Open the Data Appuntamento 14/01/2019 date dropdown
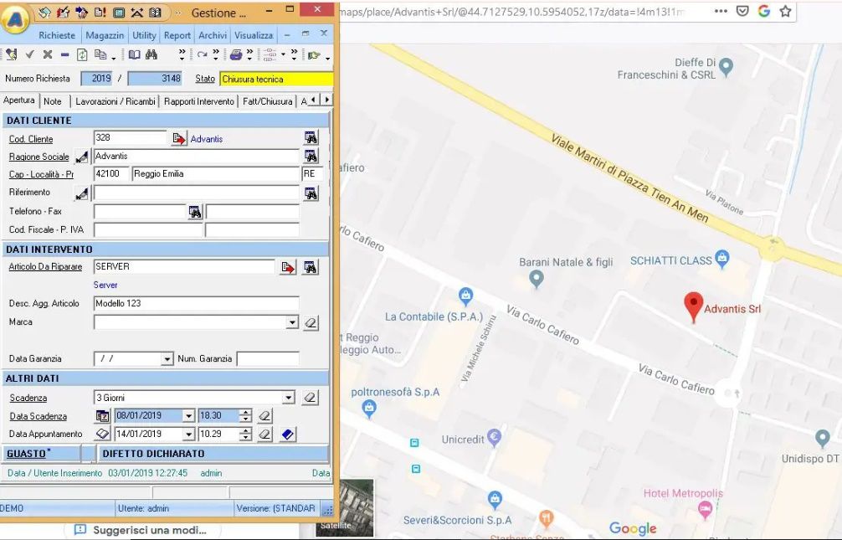The height and width of the screenshot is (540, 842). (188, 435)
